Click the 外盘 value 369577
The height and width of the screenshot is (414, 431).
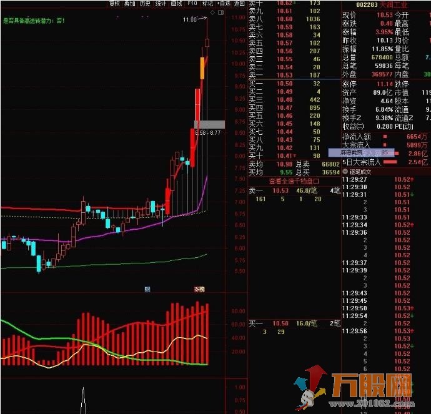[382, 74]
